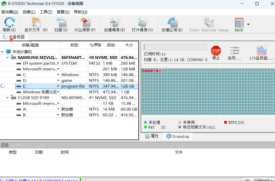Viewport: 275px width, 181px height.
Task: Click the B: partition icon
Action: point(19,115)
